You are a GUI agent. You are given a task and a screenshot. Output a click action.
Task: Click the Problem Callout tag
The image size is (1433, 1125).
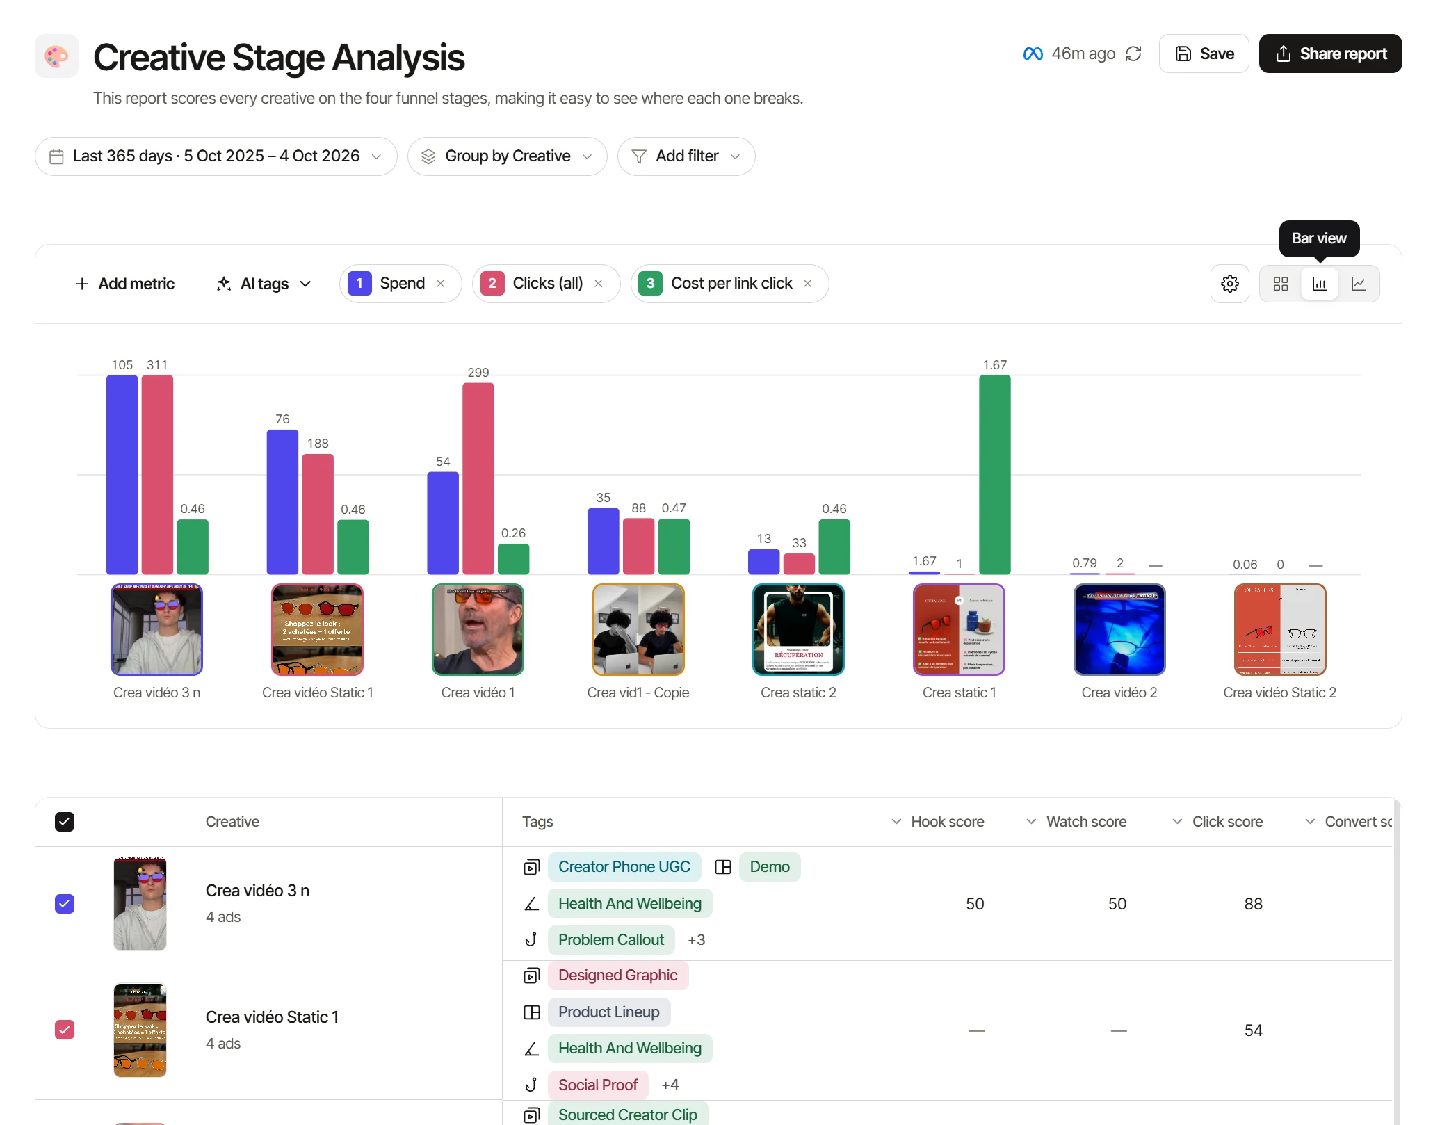[611, 940]
